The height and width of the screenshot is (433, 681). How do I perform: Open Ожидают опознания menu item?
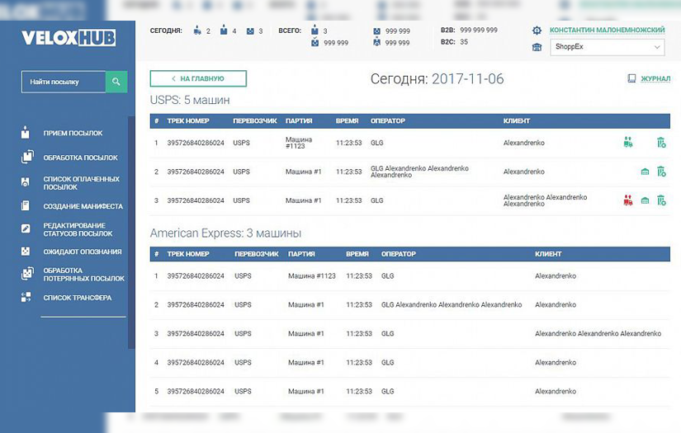(x=82, y=252)
